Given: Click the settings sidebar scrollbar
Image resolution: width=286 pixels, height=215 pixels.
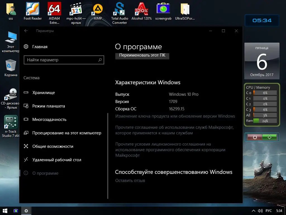Looking at the screenshot, I should (x=108, y=156).
